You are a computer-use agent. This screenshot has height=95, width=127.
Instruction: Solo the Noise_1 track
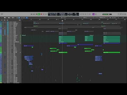(x=9, y=56)
